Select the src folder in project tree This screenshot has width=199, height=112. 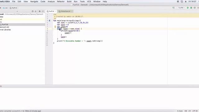[x=1, y=22]
